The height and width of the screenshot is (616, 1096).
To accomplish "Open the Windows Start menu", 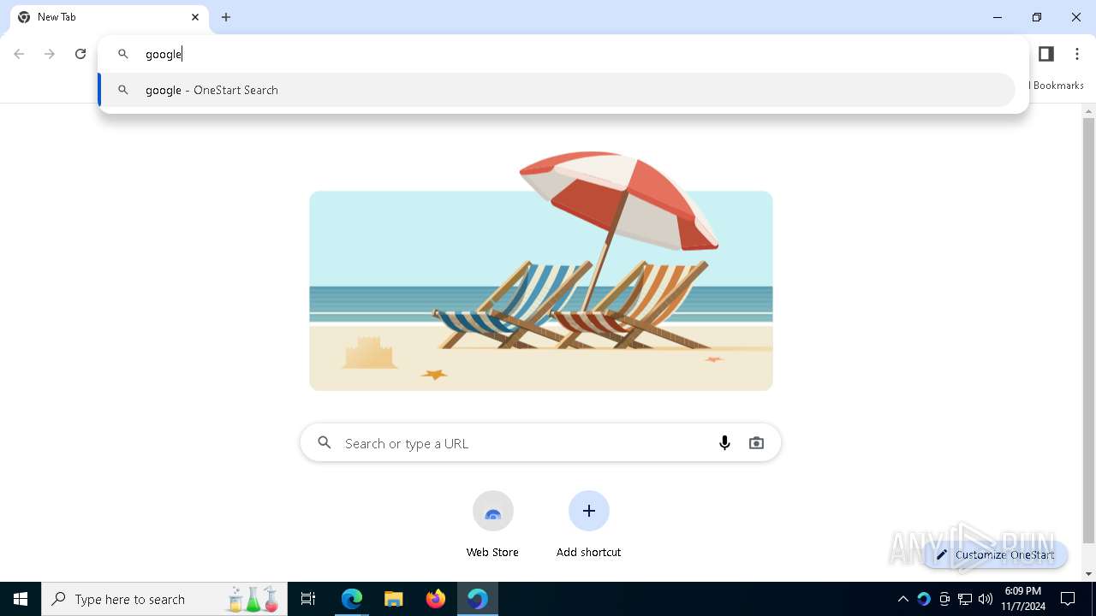I will pos(21,599).
